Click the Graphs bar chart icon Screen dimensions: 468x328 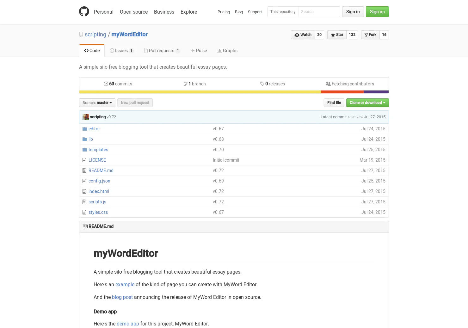(x=219, y=51)
